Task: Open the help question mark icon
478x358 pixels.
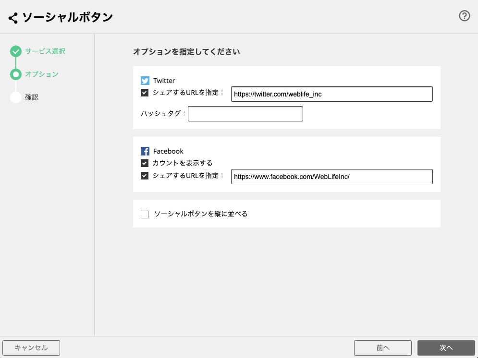Action: click(464, 16)
